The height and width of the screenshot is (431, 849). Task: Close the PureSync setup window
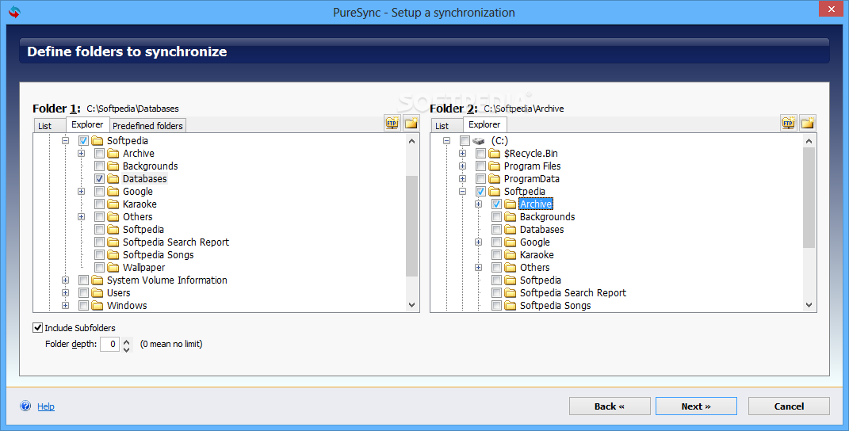point(831,9)
